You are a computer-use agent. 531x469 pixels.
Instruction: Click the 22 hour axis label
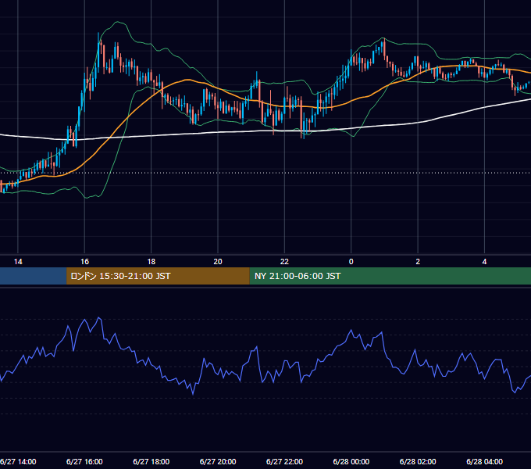[284, 262]
